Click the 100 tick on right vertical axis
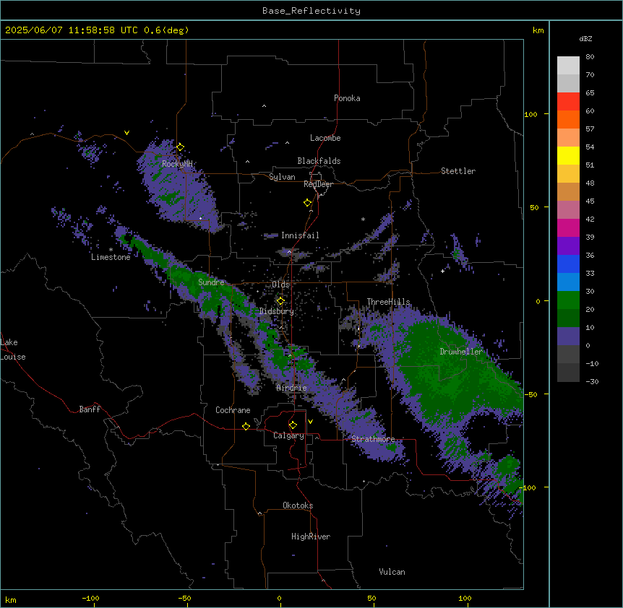623x608 pixels. pos(530,114)
